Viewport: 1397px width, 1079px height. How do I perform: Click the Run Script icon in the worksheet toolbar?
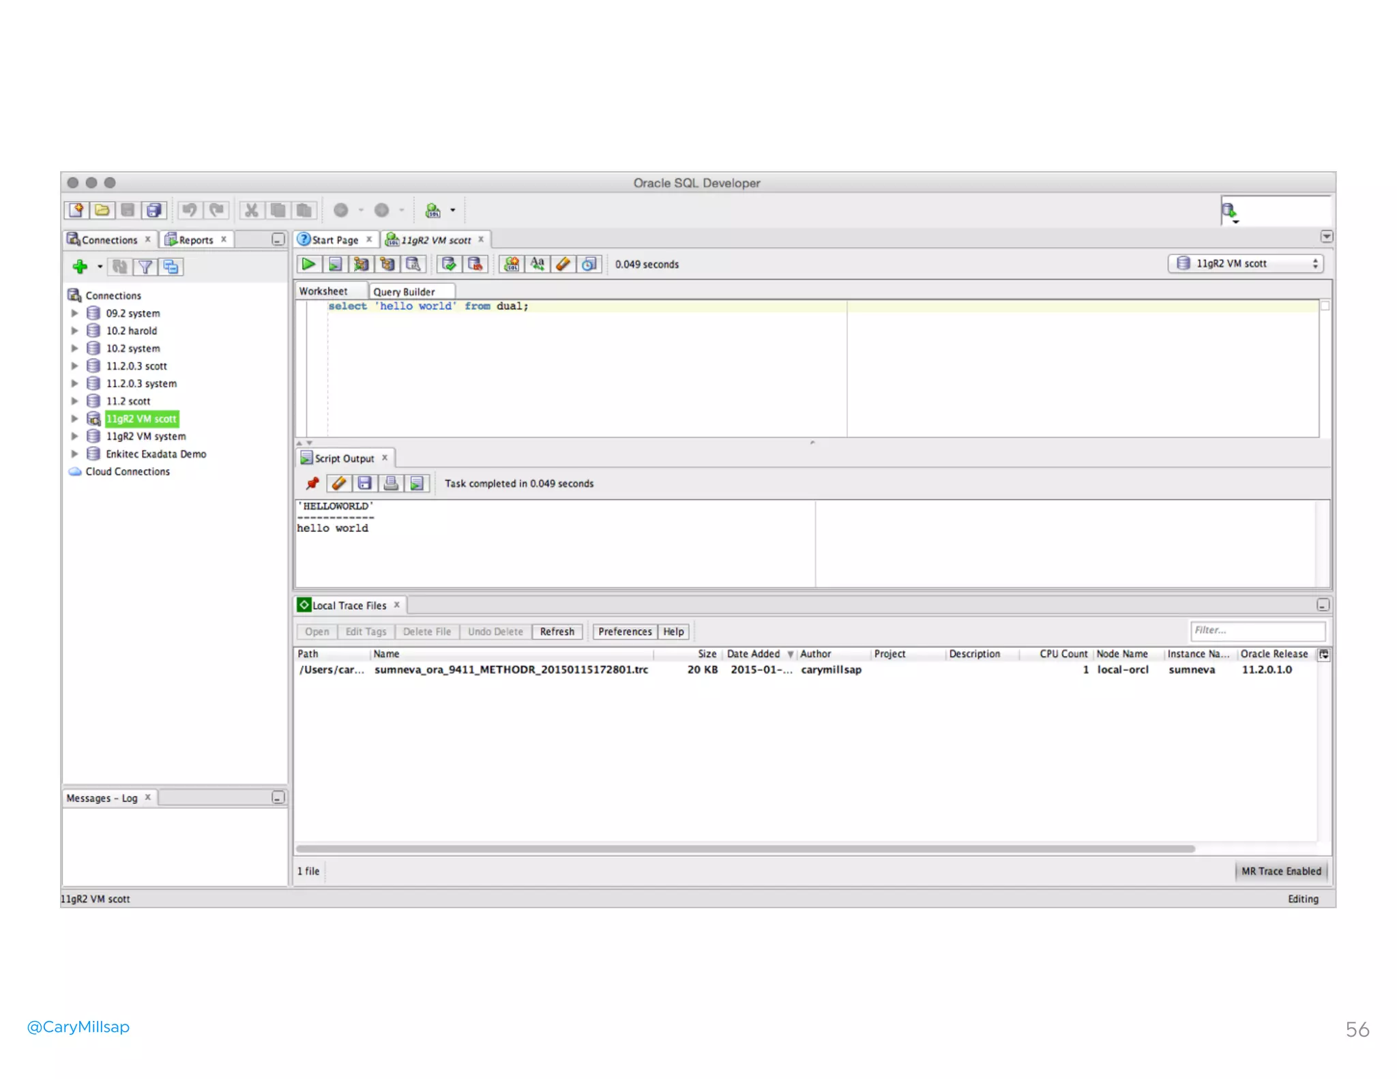pos(335,264)
